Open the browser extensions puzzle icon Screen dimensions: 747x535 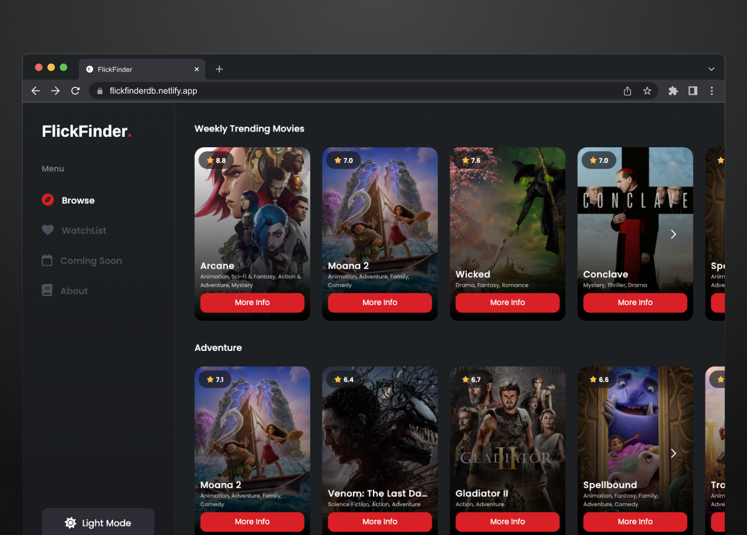(673, 91)
